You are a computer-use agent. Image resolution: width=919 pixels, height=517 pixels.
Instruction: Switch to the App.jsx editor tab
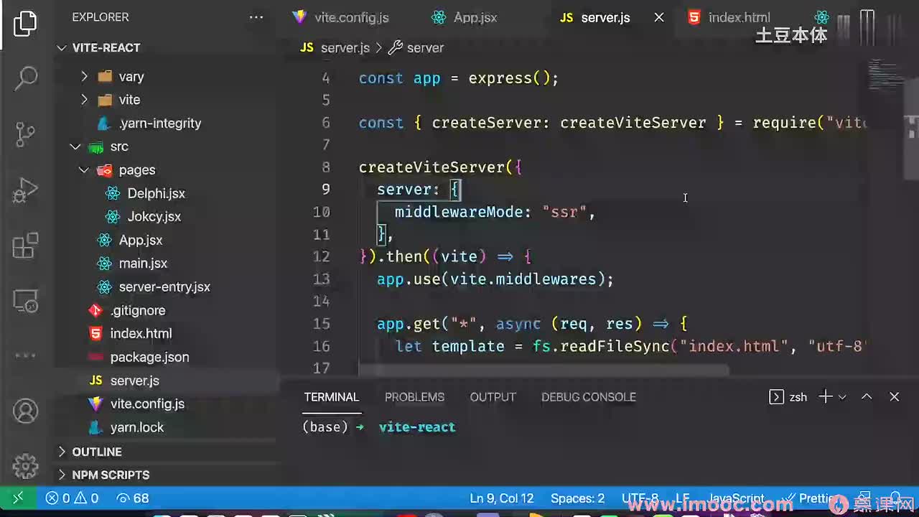pyautogui.click(x=465, y=18)
